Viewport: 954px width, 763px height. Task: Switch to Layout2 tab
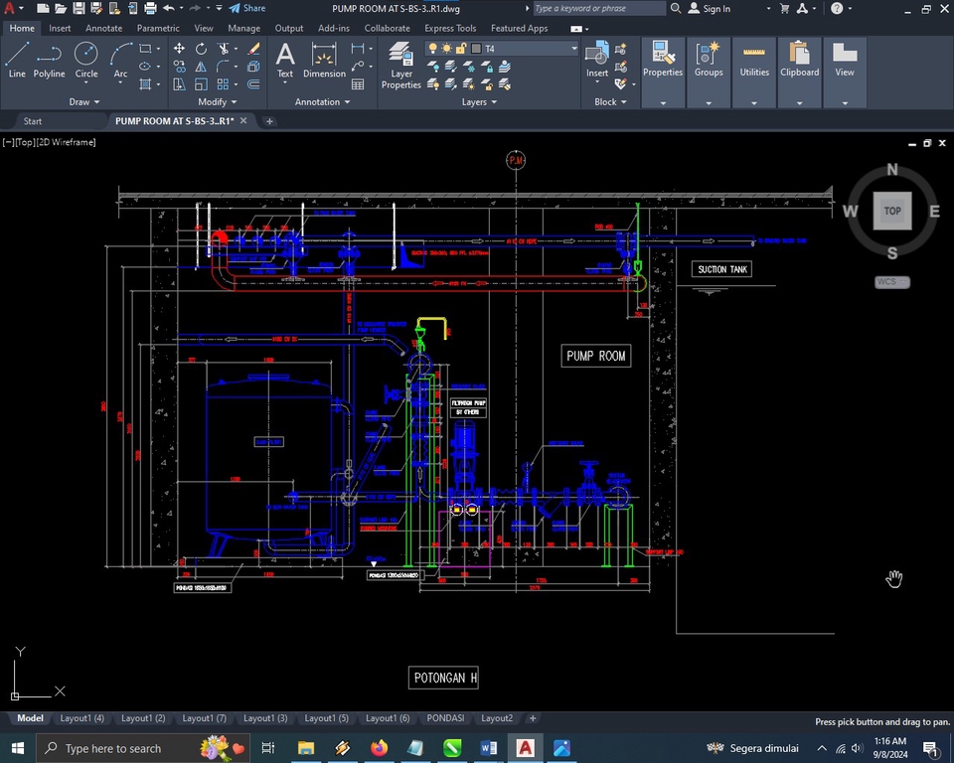497,718
